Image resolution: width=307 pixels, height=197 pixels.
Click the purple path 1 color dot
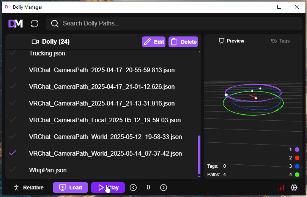pyautogui.click(x=297, y=150)
